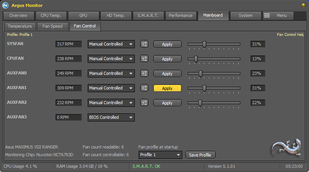Open the Fan Speed sub-tab
Viewport: 309px width, 172px height.
pyautogui.click(x=53, y=26)
